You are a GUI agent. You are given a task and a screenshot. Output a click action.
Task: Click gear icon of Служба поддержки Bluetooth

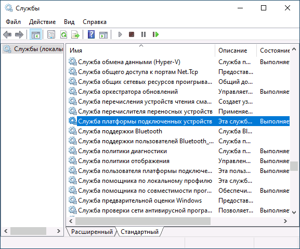point(73,131)
